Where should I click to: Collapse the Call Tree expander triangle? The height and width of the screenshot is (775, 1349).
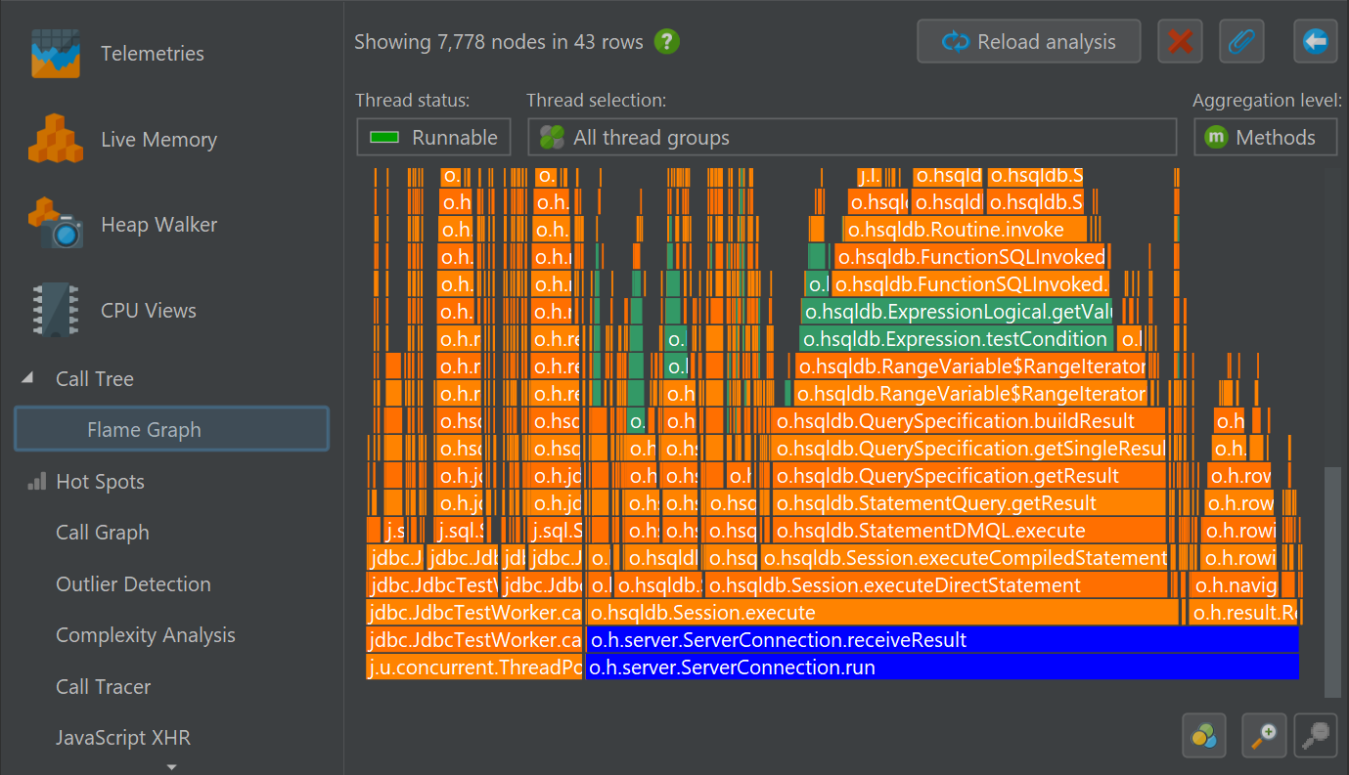pos(27,378)
